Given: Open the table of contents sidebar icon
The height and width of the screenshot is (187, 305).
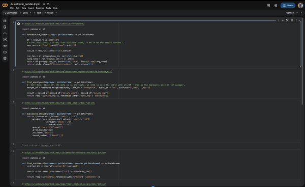Looking at the screenshot, I should [x=5, y=21].
